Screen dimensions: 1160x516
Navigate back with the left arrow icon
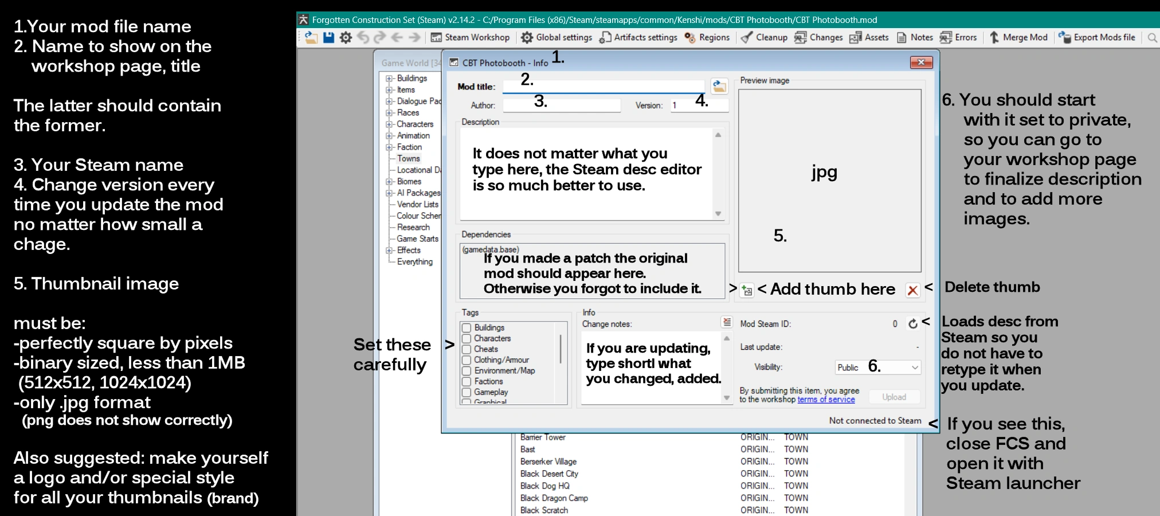coord(397,38)
